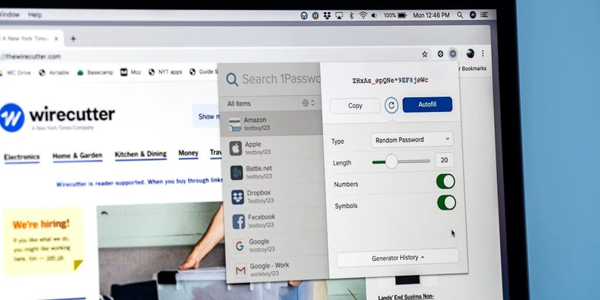
Task: Open the Dropbox icon in the menu bar
Action: pos(327,15)
